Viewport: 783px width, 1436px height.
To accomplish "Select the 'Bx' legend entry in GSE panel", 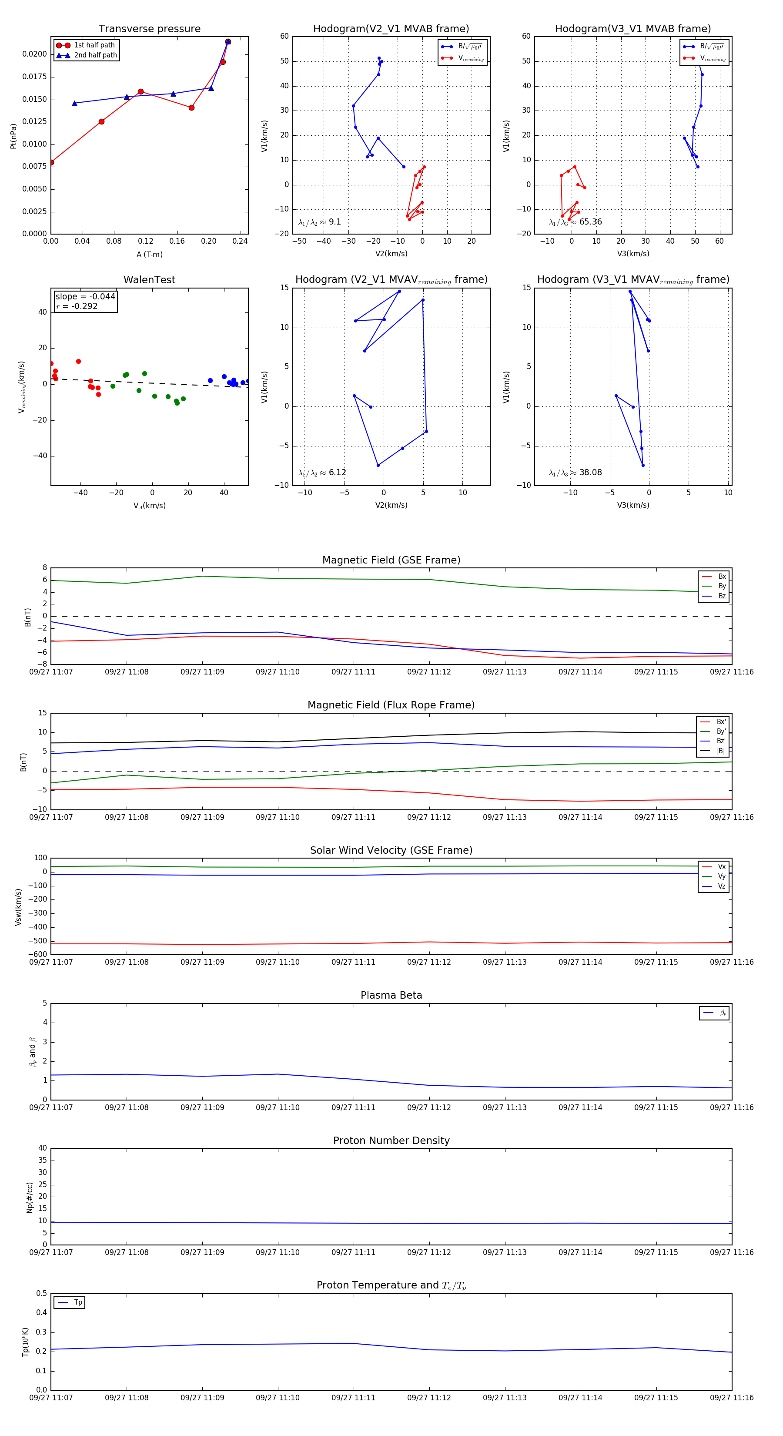I will coord(714,577).
